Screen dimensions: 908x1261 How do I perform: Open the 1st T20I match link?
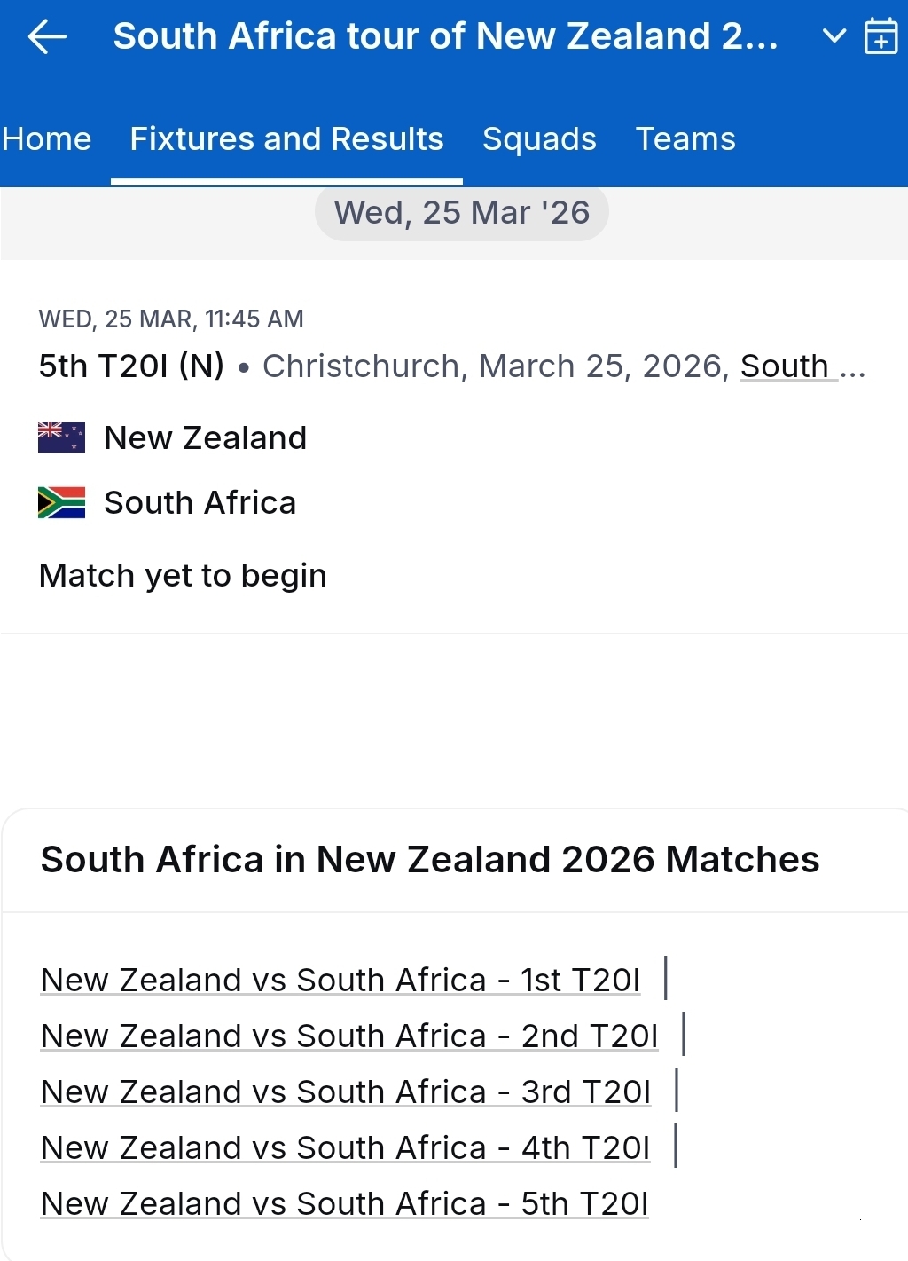point(340,980)
